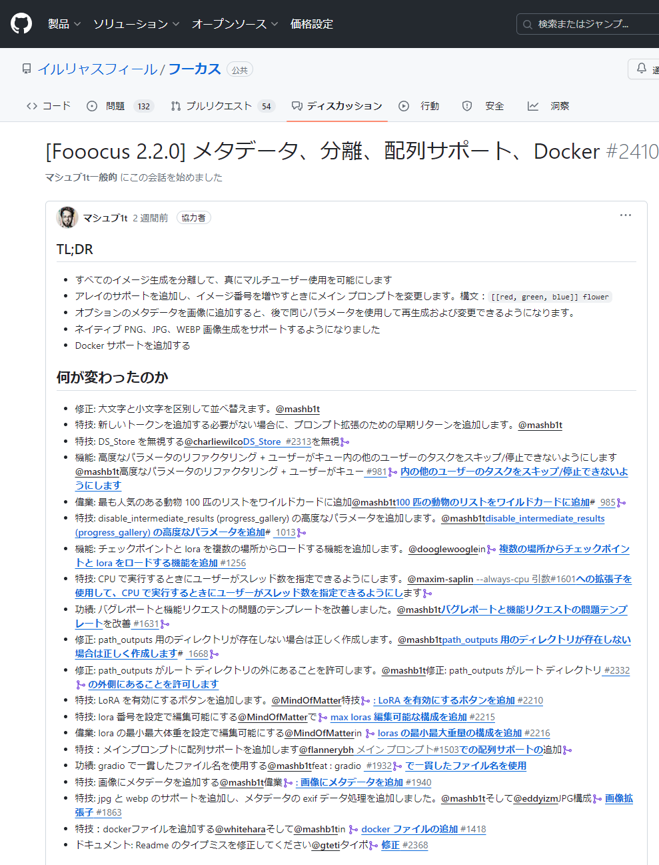Open the 1668 pull request link
The width and height of the screenshot is (659, 865).
pyautogui.click(x=197, y=654)
